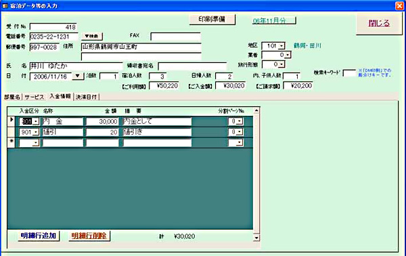Click the 宿泊人数 field showing 3

tap(158, 76)
